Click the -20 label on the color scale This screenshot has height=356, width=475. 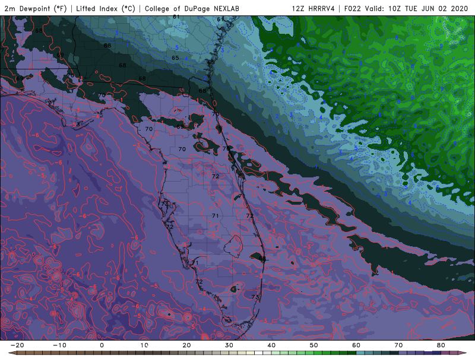click(17, 345)
